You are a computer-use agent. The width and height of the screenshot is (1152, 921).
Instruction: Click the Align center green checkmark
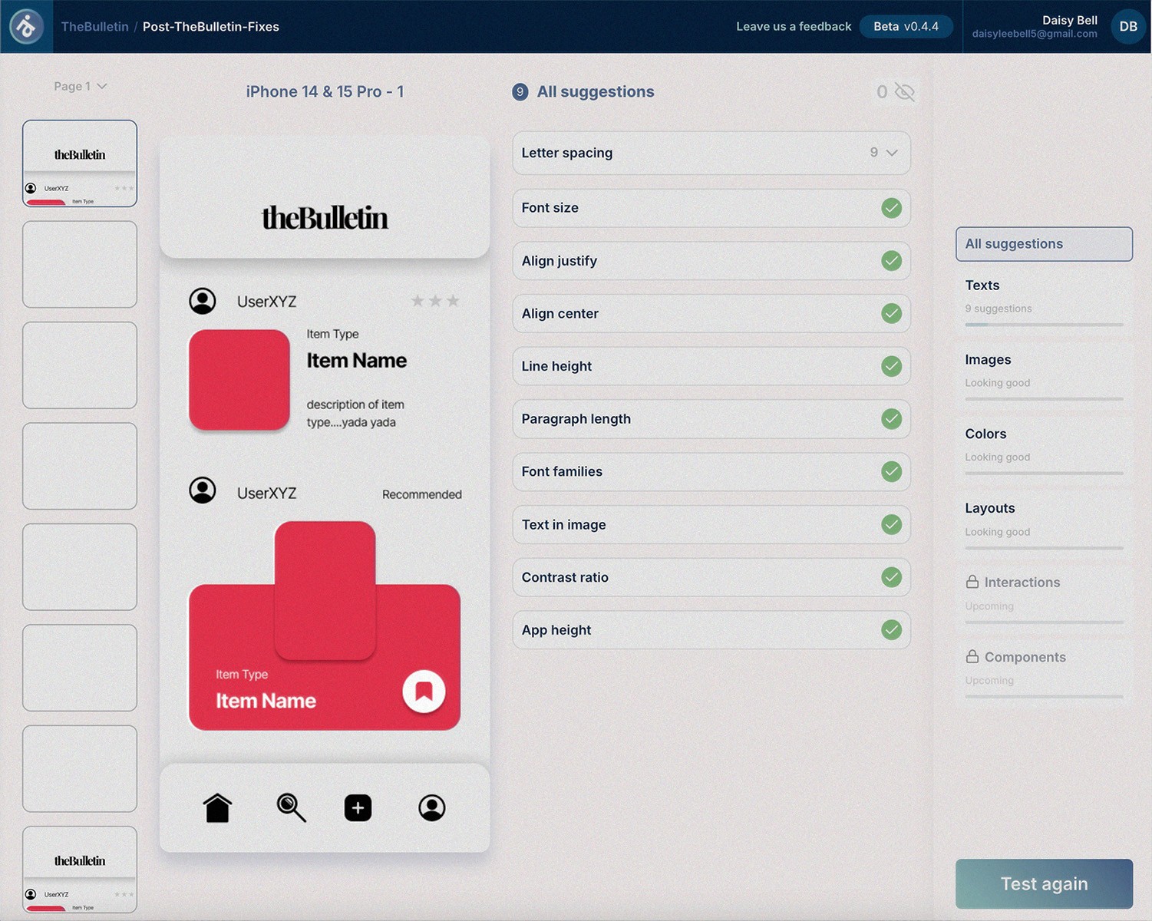(891, 313)
